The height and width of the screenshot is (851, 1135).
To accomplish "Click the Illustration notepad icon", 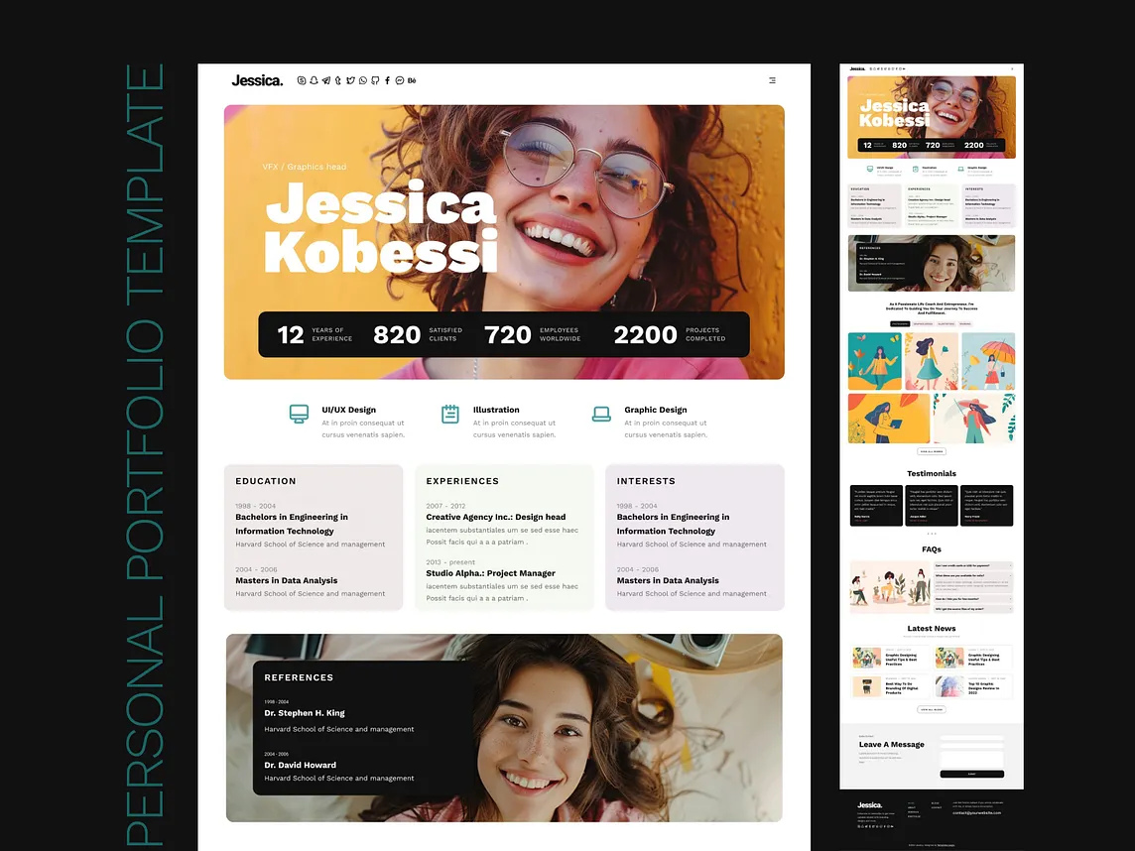I will click(x=450, y=414).
